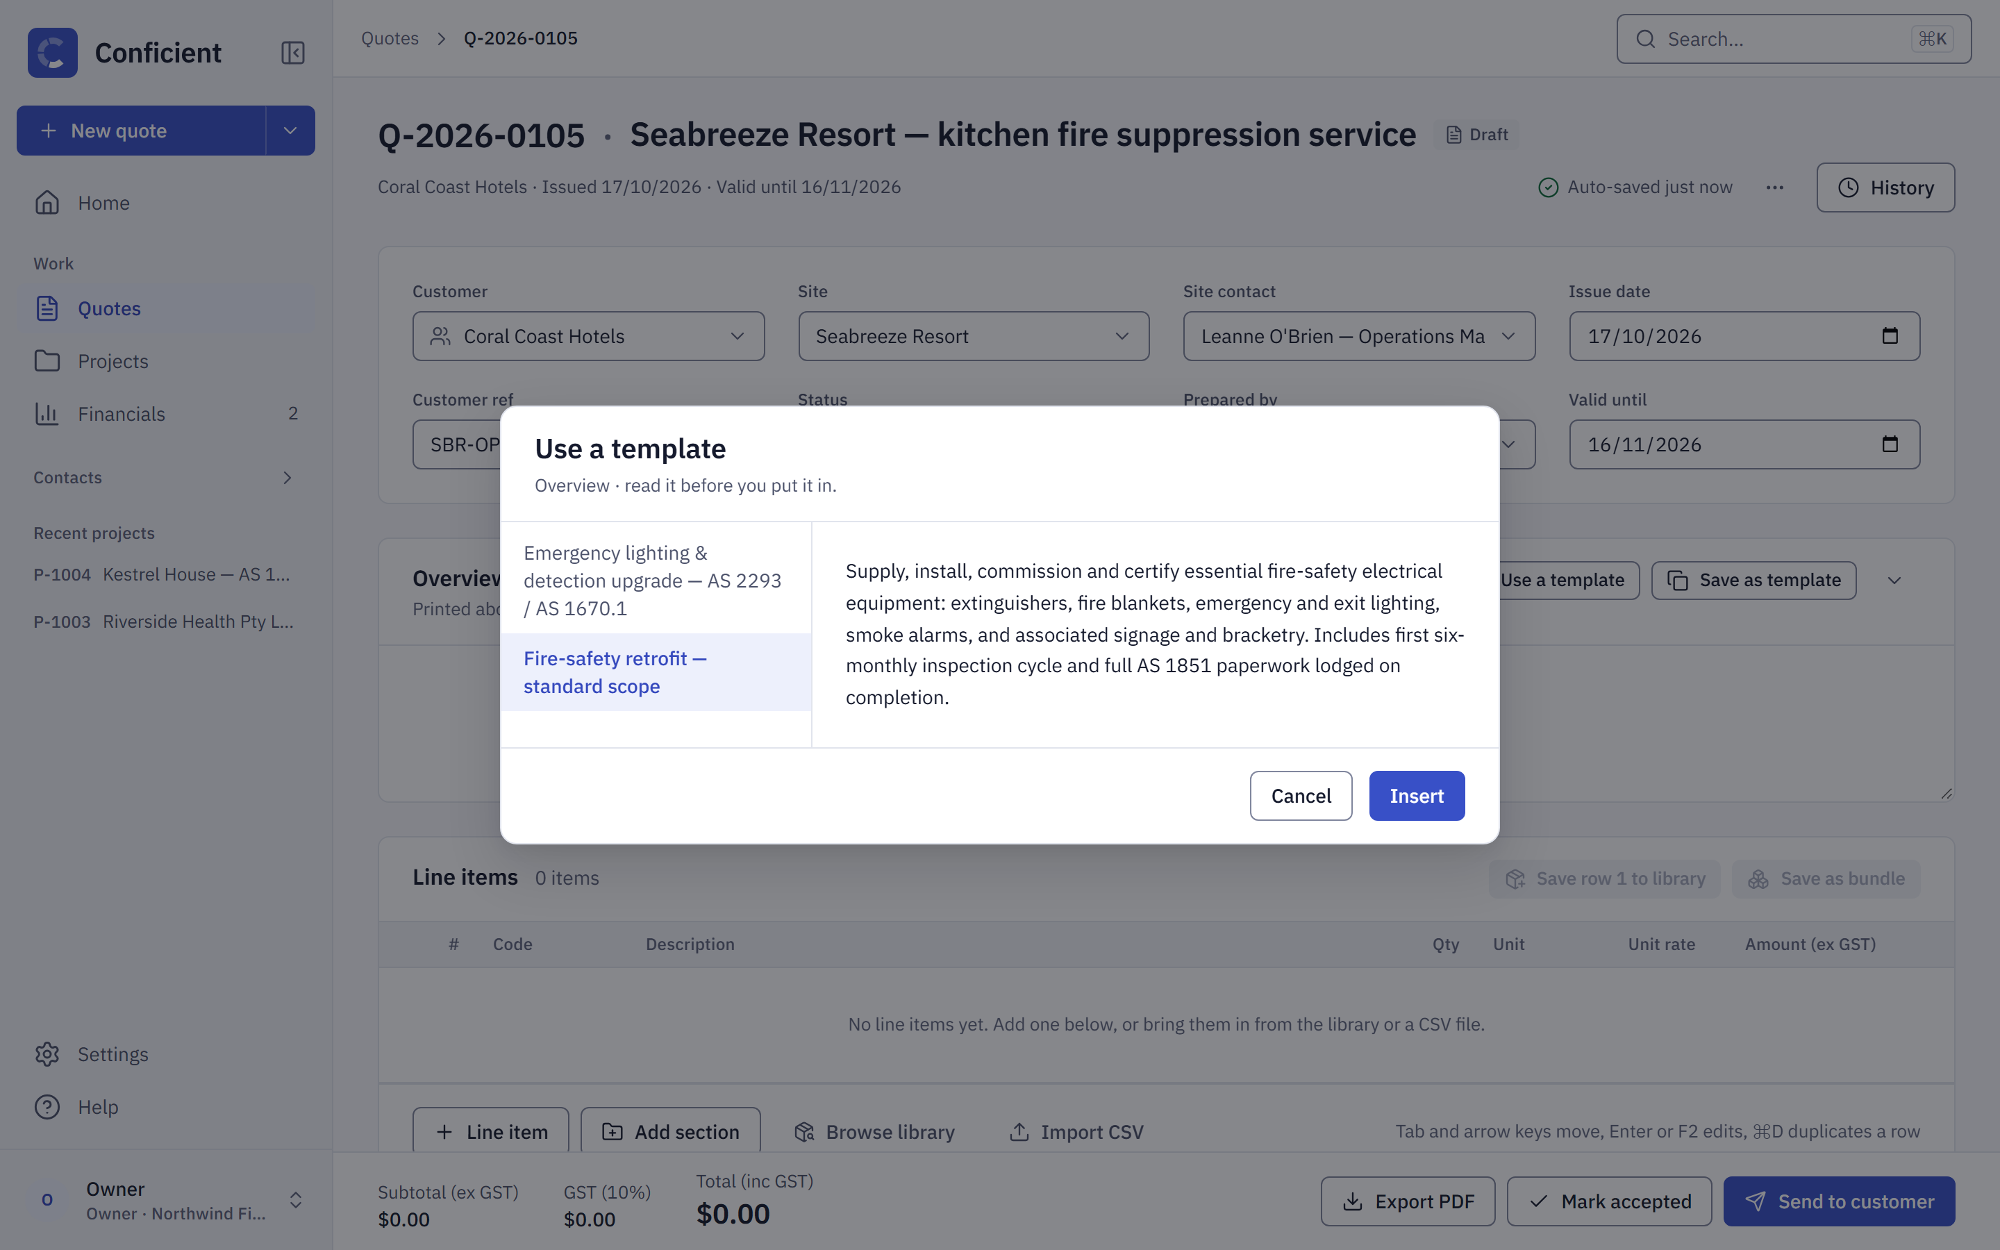The width and height of the screenshot is (2000, 1250).
Task: Expand the Contacts section chevron
Action: coord(287,478)
